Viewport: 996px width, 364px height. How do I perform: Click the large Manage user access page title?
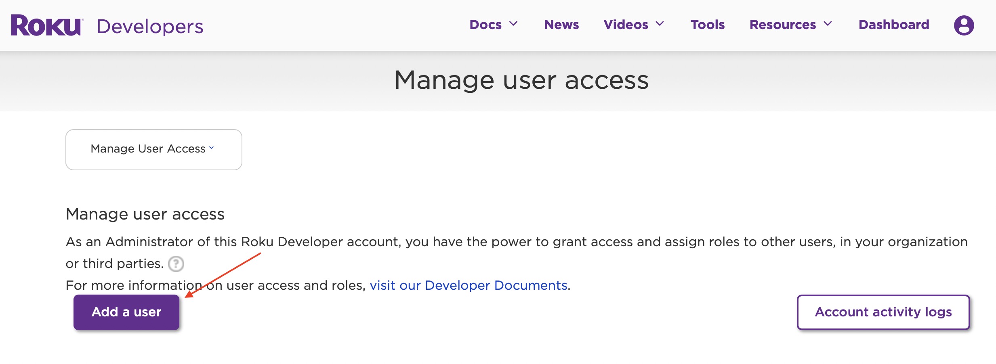click(x=521, y=80)
